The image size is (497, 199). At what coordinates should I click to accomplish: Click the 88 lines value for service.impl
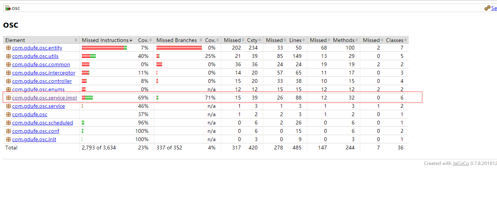[298, 98]
